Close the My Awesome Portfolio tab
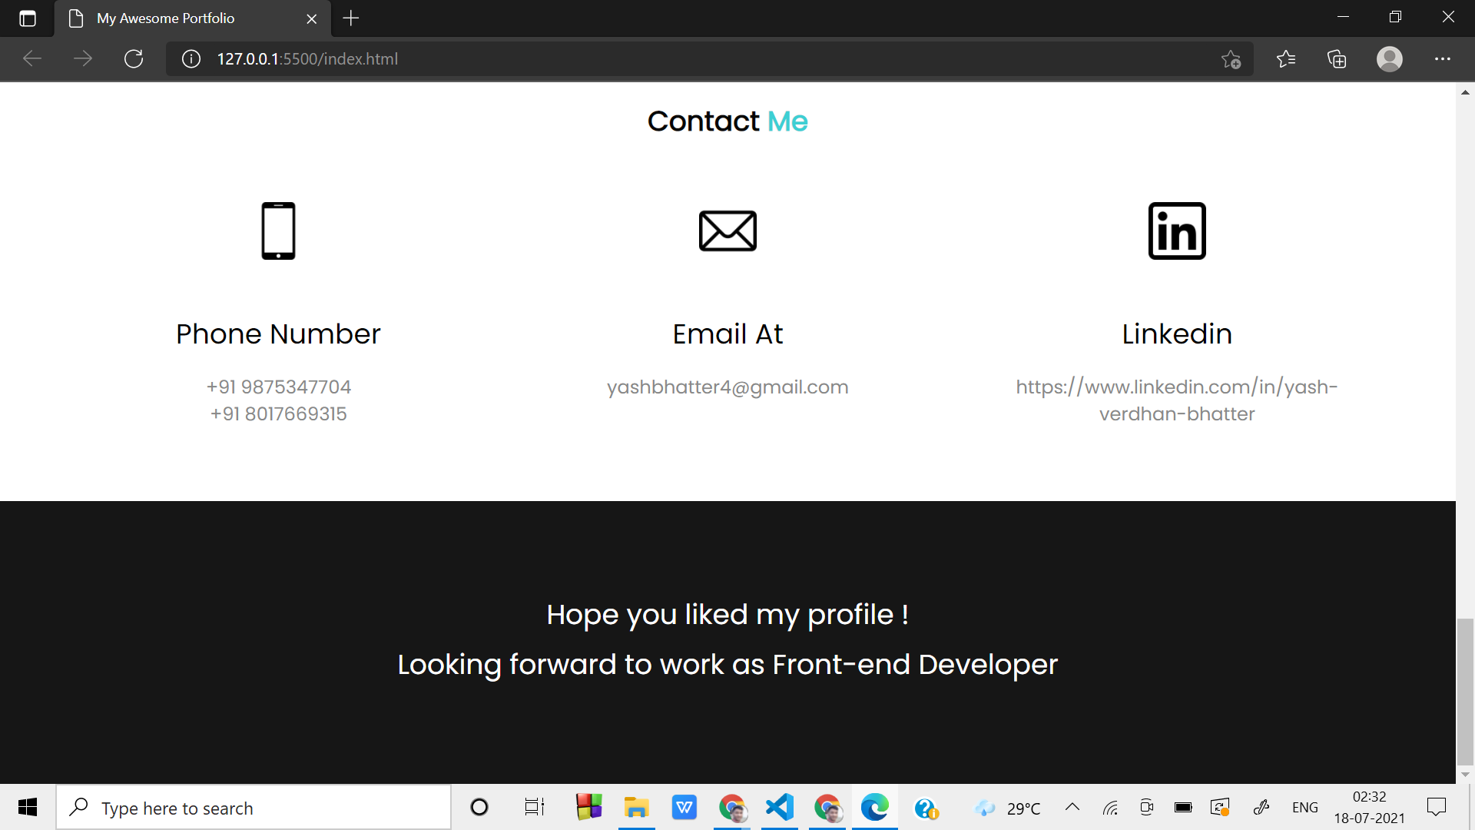The width and height of the screenshot is (1475, 830). pyautogui.click(x=312, y=18)
